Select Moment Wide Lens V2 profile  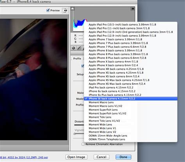pyautogui.click(x=131, y=132)
